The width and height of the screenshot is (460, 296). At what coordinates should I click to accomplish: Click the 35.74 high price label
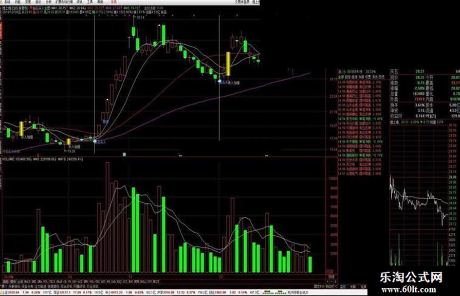pos(141,17)
